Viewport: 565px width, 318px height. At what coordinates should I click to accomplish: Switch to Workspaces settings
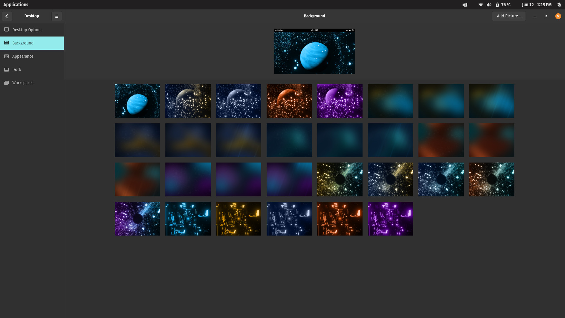coord(32,83)
